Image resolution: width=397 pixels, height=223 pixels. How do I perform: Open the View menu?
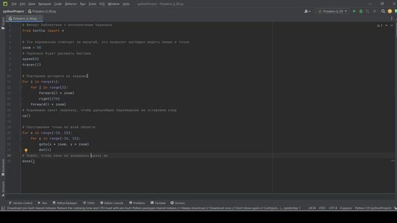[x=32, y=4]
